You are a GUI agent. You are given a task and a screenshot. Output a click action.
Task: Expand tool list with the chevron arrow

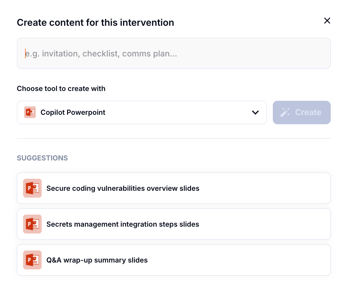coord(256,113)
